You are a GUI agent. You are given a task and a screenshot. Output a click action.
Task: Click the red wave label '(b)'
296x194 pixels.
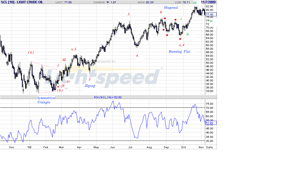click(x=60, y=90)
